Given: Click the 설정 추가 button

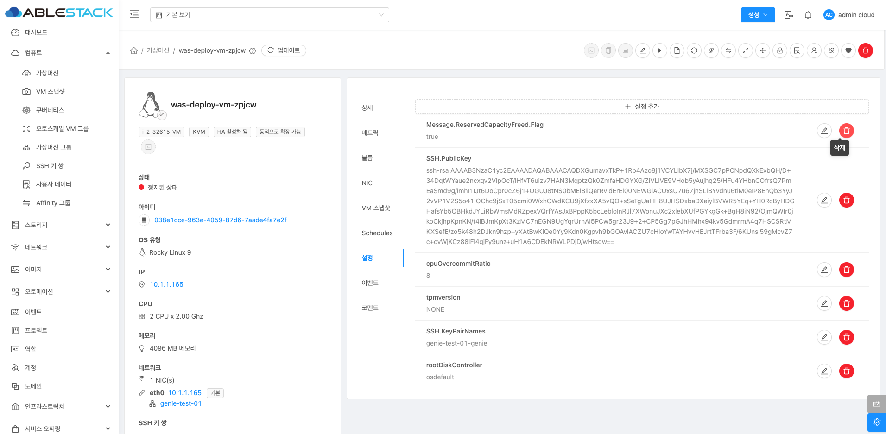Looking at the screenshot, I should (x=642, y=107).
